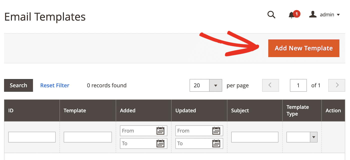
Task: Click the Subject filter text box
Action: 254,137
